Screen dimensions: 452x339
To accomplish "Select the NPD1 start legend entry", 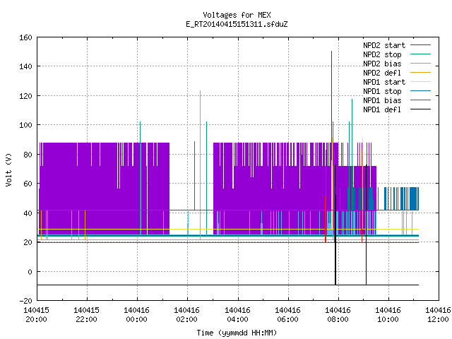I will tap(384, 82).
